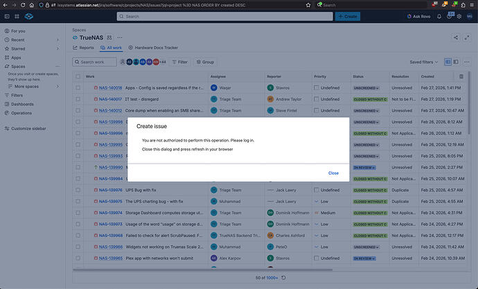Click the Ask Rovo button
Screen dimensions: 478x289
[x=418, y=17]
